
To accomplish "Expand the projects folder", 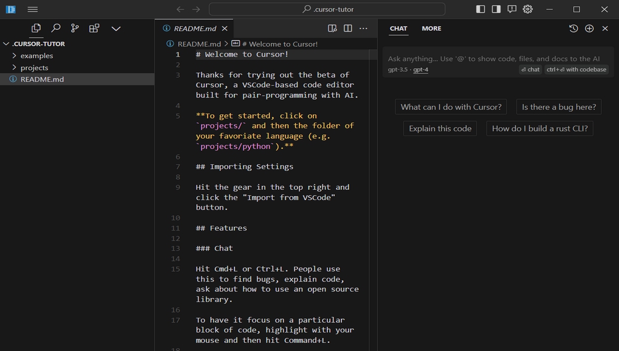I will click(34, 68).
